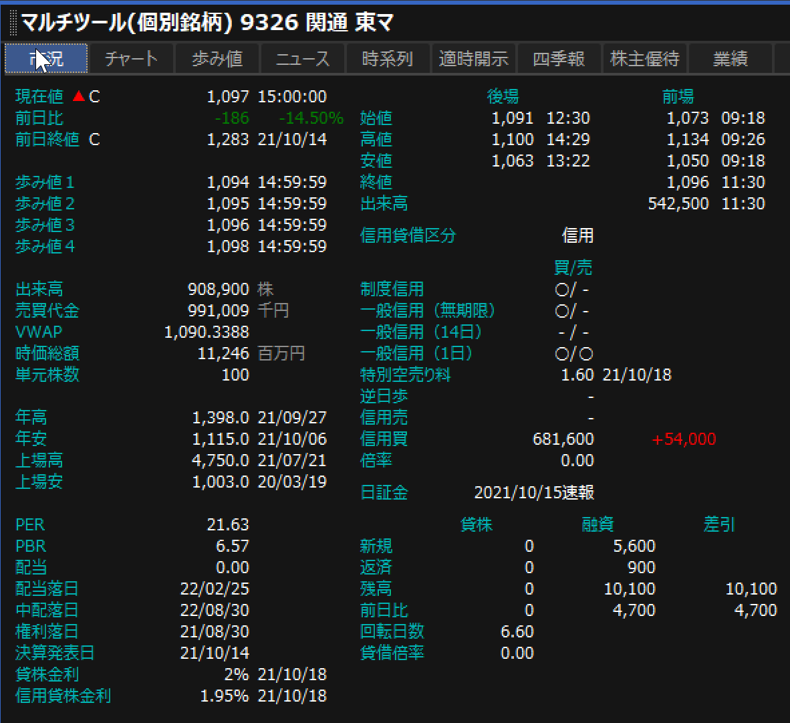Select the 株主優待 tab
The height and width of the screenshot is (723, 790).
pos(645,58)
